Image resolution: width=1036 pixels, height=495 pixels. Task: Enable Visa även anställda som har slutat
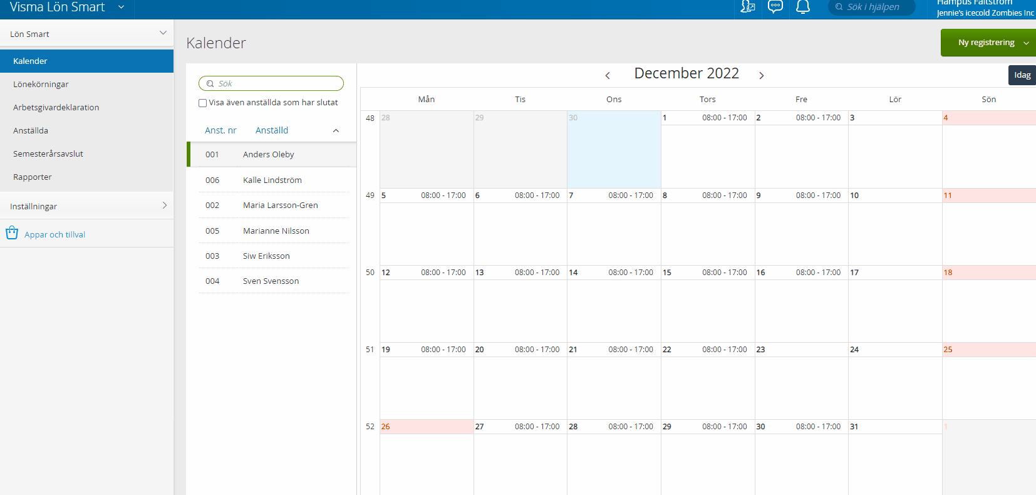click(202, 103)
